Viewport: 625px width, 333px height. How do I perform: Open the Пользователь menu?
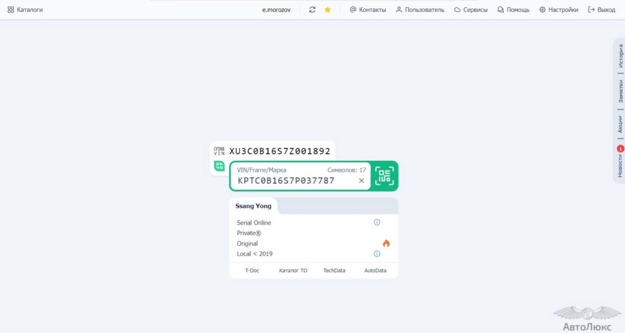click(420, 10)
